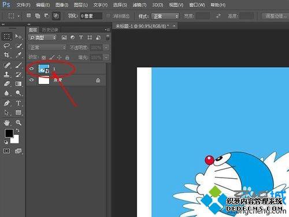
Task: Open the blend mode dropdown in Layers panel
Action: (x=47, y=47)
